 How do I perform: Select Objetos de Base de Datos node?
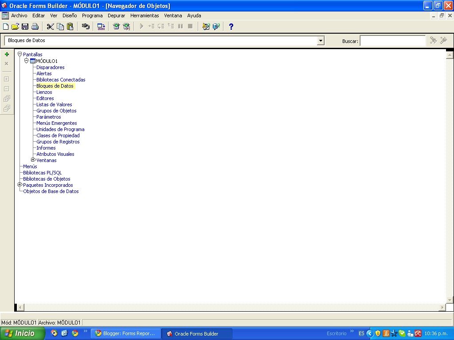point(51,191)
